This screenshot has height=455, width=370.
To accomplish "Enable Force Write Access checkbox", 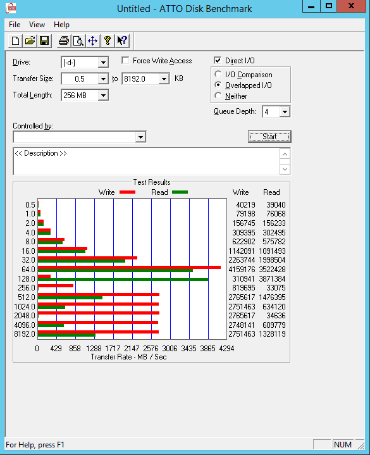I will point(125,60).
